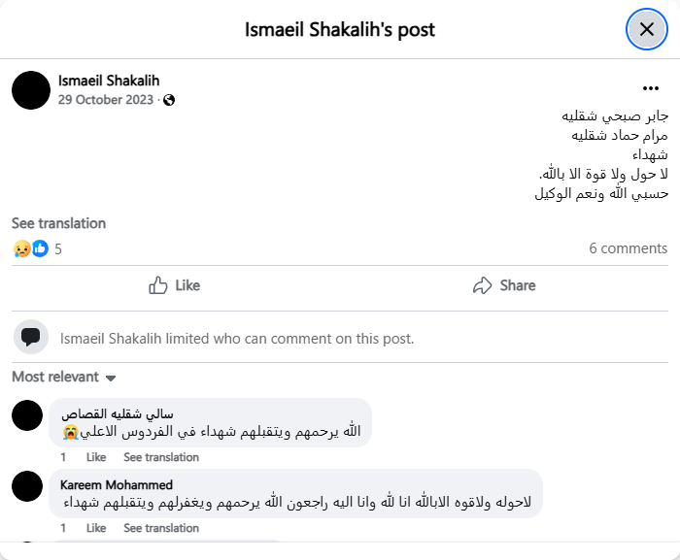Translate the first comment about الفردوس

click(x=161, y=457)
